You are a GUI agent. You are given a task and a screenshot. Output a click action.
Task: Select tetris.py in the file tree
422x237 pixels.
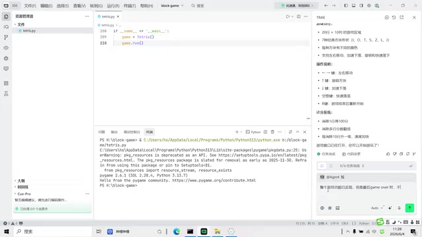tap(29, 31)
